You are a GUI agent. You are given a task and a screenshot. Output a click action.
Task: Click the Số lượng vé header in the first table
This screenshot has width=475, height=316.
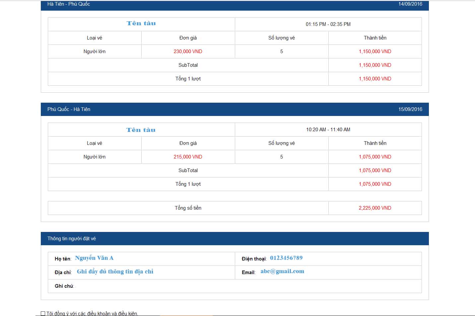tap(282, 38)
